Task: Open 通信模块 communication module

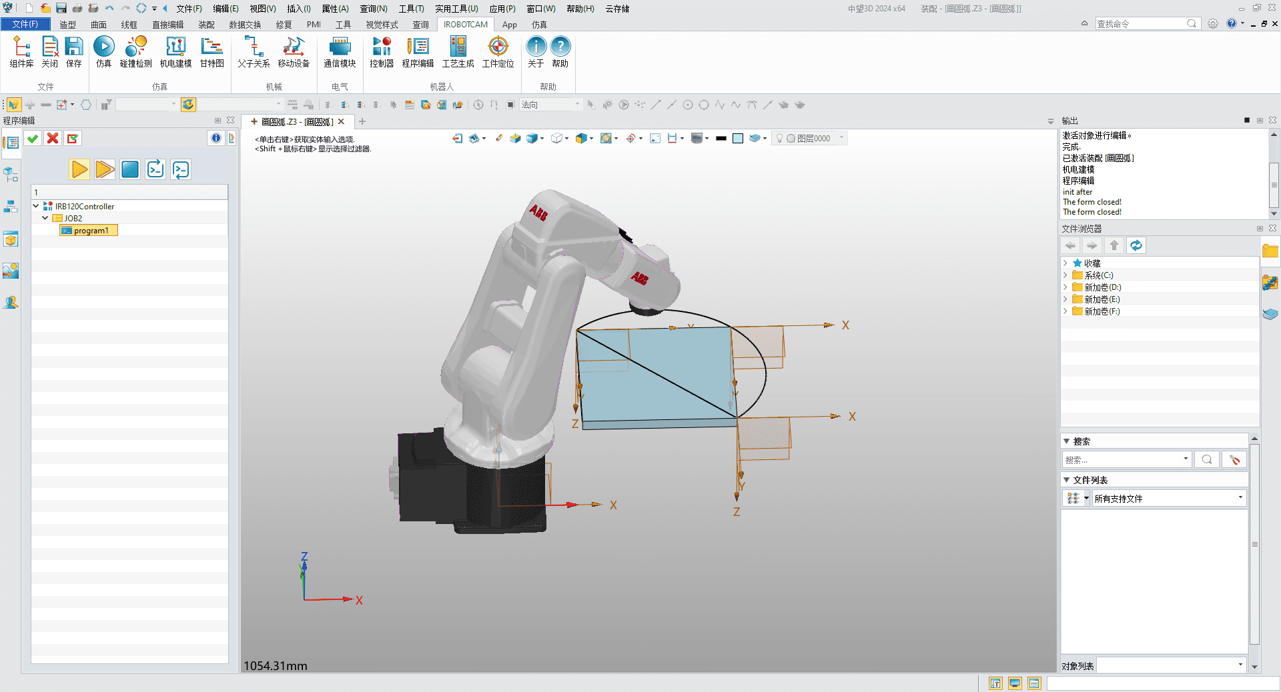Action: pyautogui.click(x=340, y=52)
